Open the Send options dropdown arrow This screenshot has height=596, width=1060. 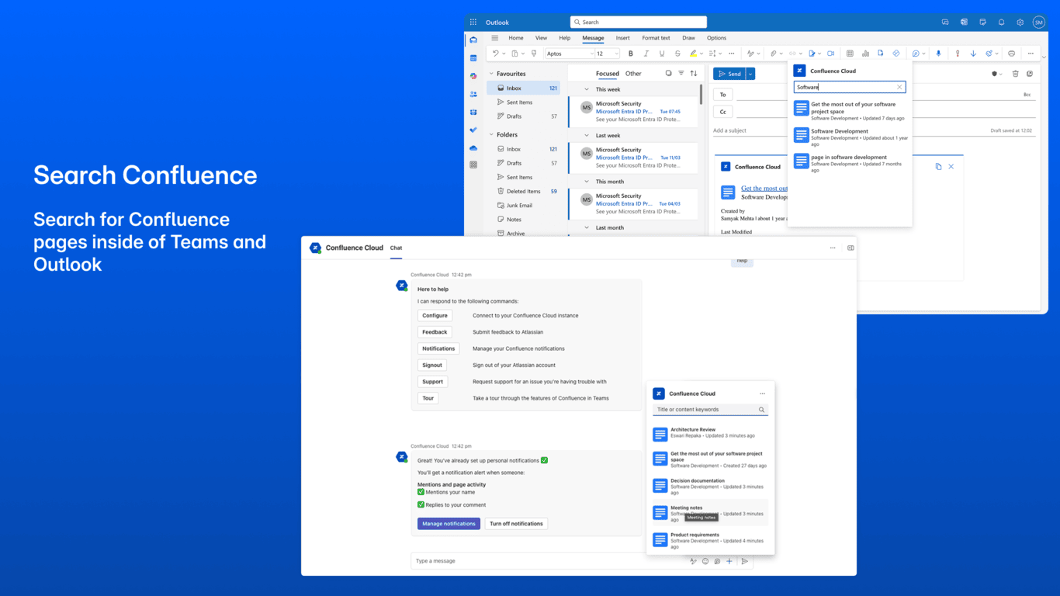[750, 74]
